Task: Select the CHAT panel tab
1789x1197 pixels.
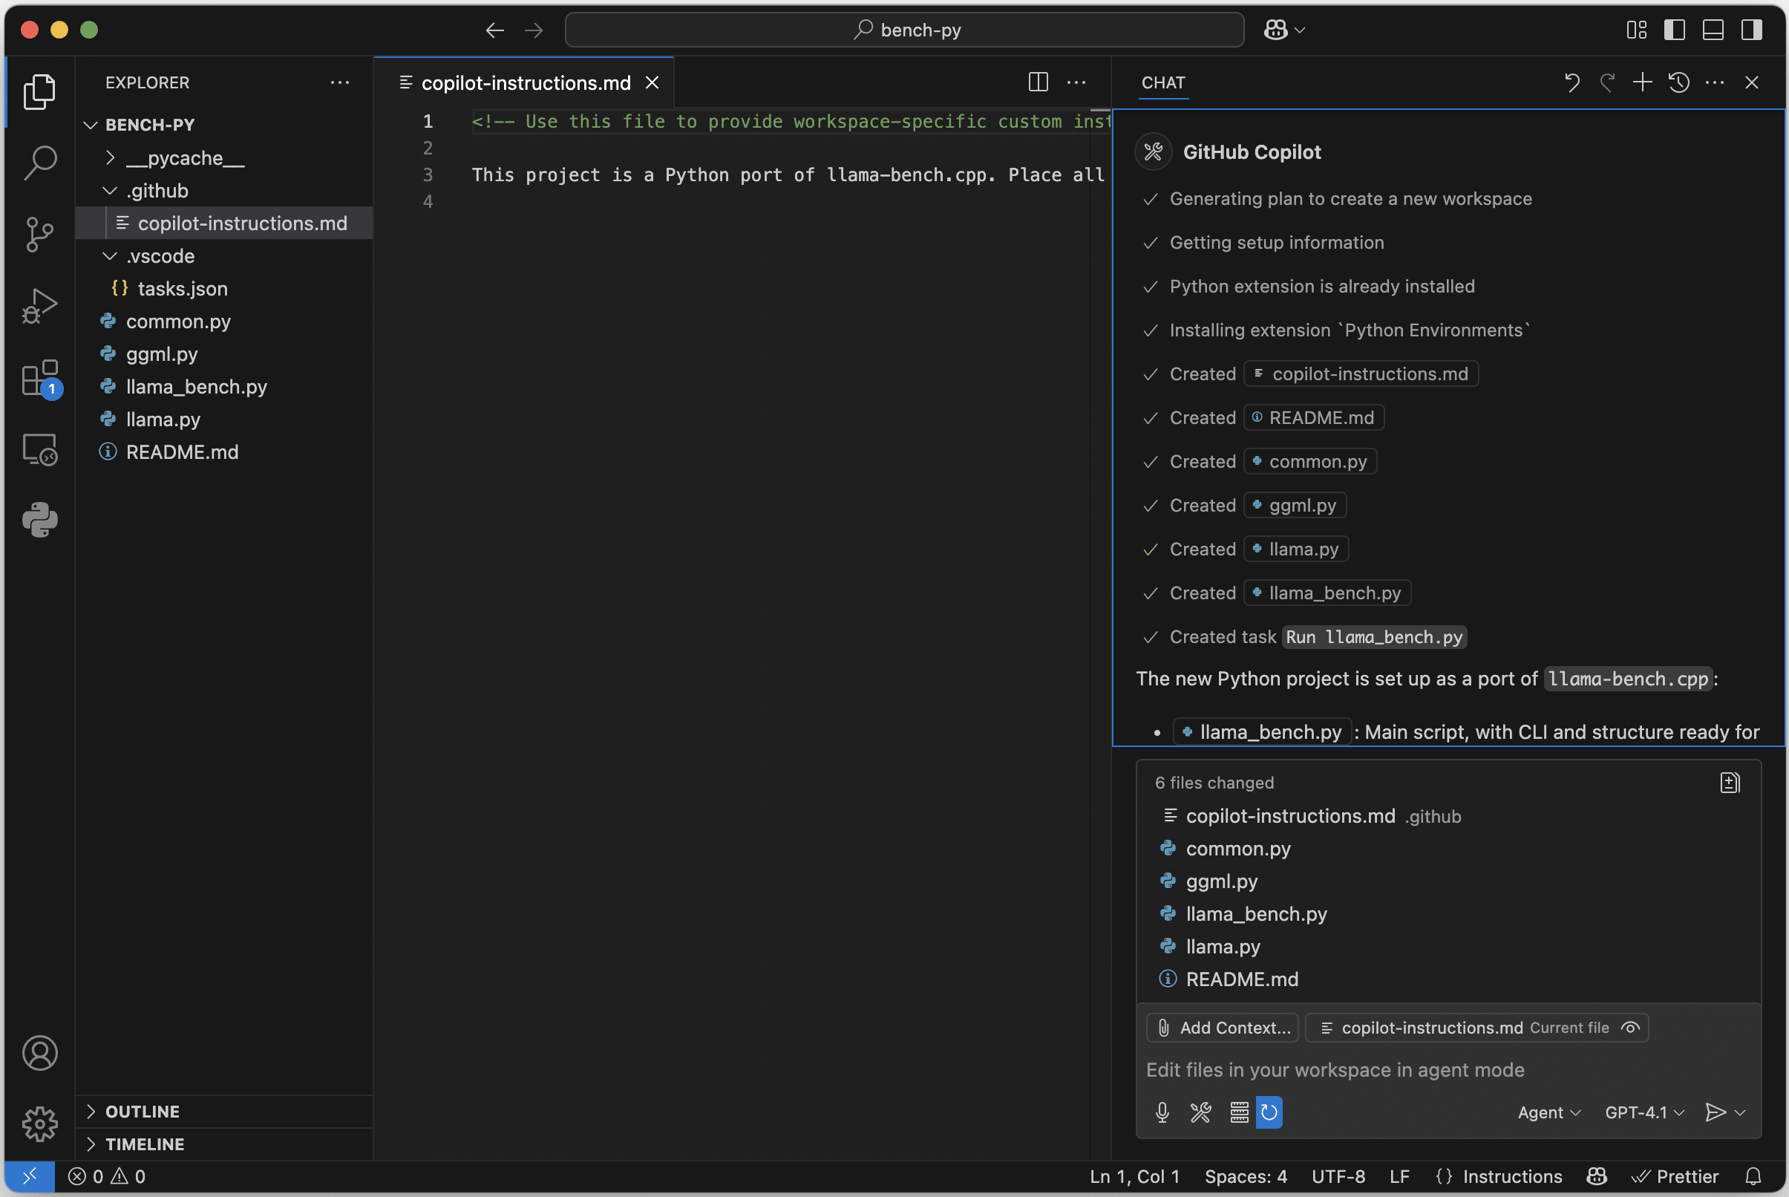Action: (1163, 82)
